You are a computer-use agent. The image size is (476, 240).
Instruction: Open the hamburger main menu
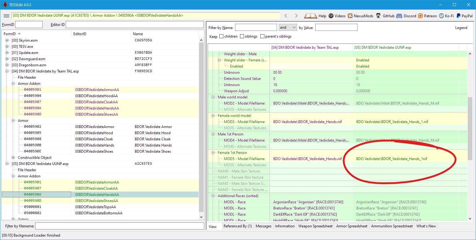(x=6, y=16)
